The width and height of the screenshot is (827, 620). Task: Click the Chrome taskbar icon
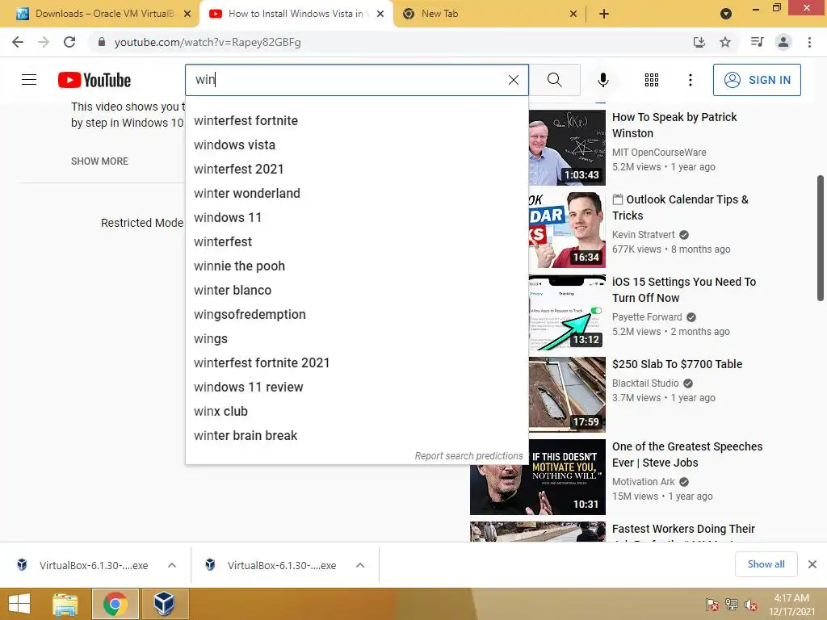coord(115,604)
